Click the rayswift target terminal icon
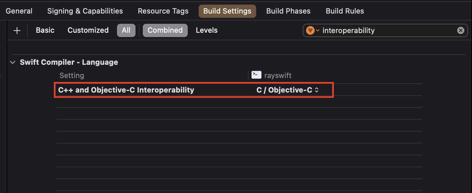This screenshot has height=193, width=472. click(x=256, y=75)
